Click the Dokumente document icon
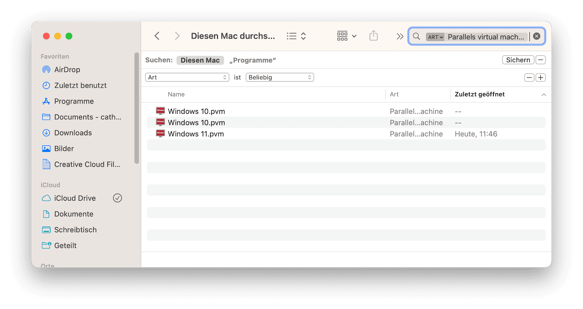 [x=46, y=214]
